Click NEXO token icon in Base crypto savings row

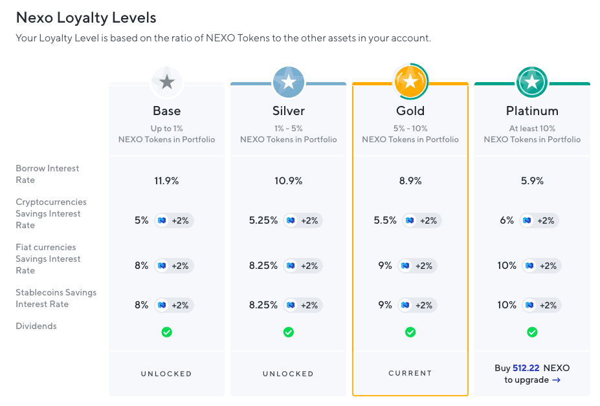click(162, 220)
